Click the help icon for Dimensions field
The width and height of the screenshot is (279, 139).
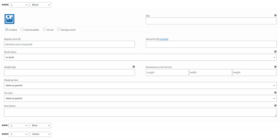[x=275, y=67]
